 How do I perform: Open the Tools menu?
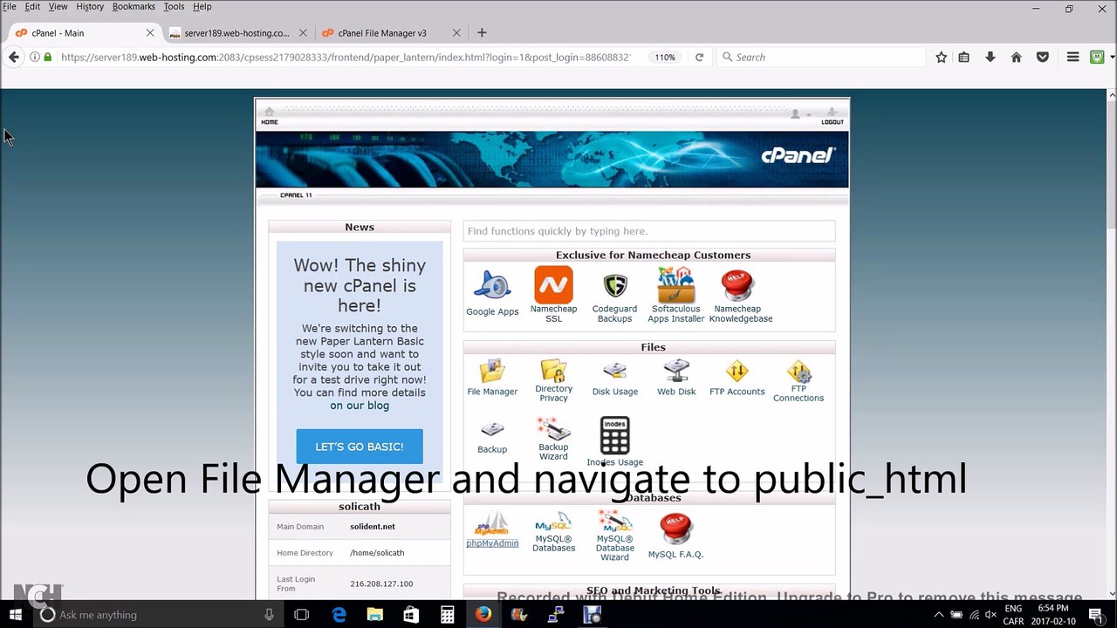click(174, 6)
